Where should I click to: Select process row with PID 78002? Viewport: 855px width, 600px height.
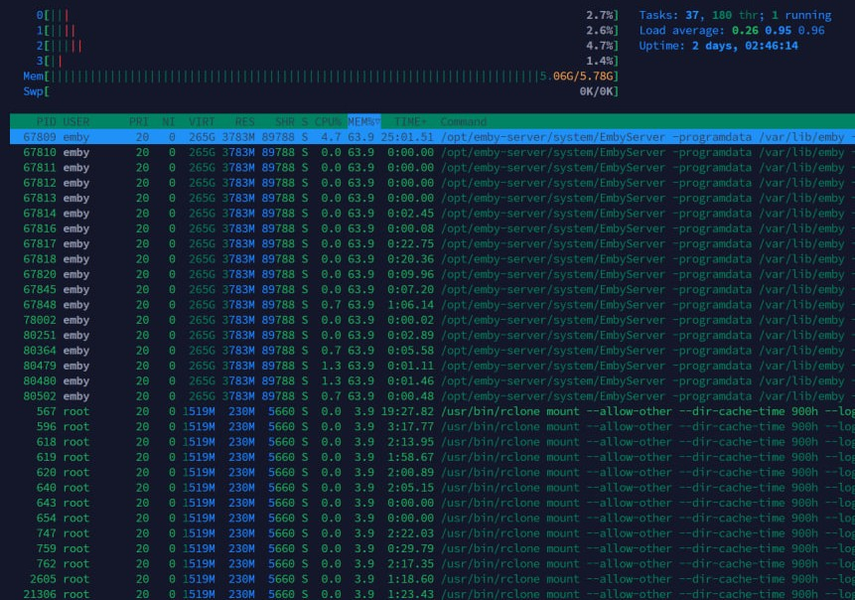pyautogui.click(x=432, y=320)
